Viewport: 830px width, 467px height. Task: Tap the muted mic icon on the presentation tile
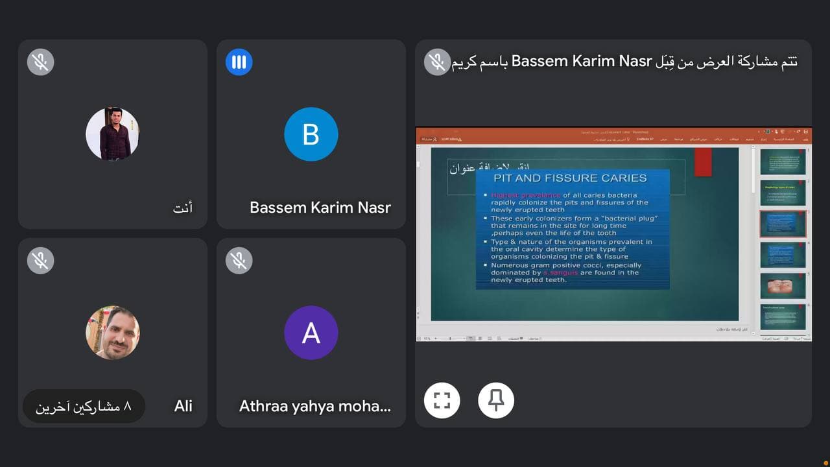click(437, 62)
